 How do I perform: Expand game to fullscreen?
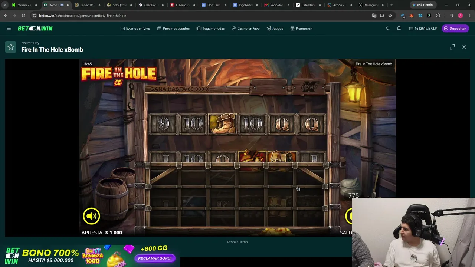point(452,47)
